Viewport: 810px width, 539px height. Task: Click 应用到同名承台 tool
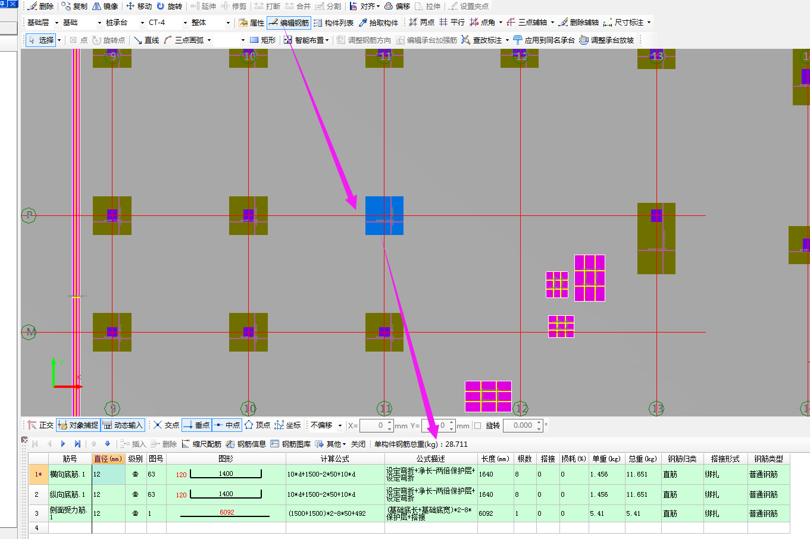coord(544,40)
